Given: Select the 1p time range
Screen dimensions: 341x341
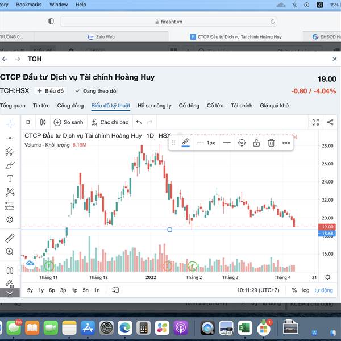Looking at the screenshot, I should (74, 290).
